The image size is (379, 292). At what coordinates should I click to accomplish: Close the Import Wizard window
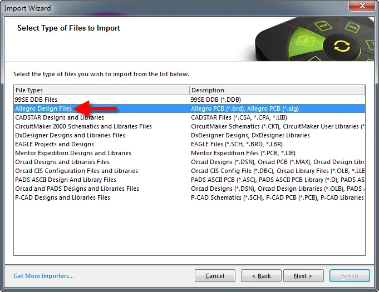pos(362,6)
